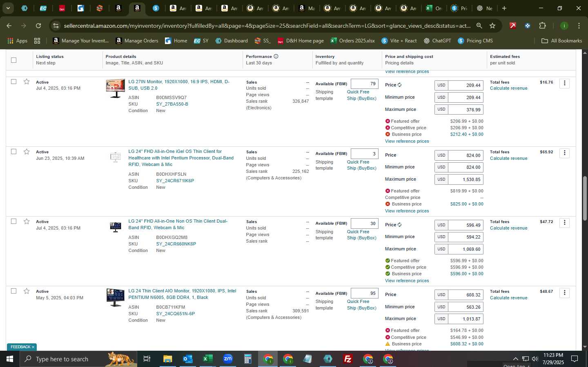This screenshot has height=367, width=588.
Task: Open a new browser tab
Action: 504,8
